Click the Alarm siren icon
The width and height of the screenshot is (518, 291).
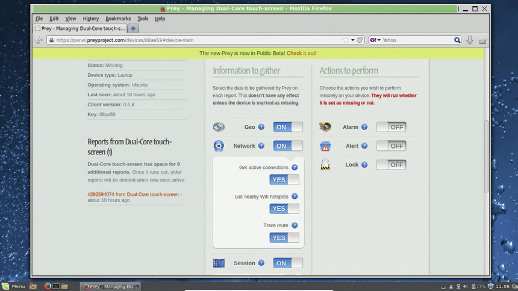(325, 127)
